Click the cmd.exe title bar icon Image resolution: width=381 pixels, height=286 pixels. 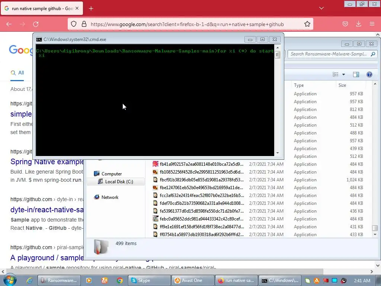39,39
